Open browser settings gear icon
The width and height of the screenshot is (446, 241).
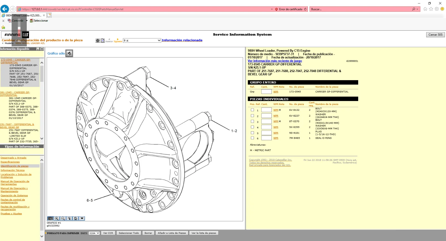[x=437, y=9]
